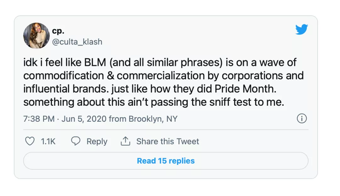
Task: Click the 7:38 PM Jun 5, 2020 timestamp
Action: pyautogui.click(x=65, y=119)
